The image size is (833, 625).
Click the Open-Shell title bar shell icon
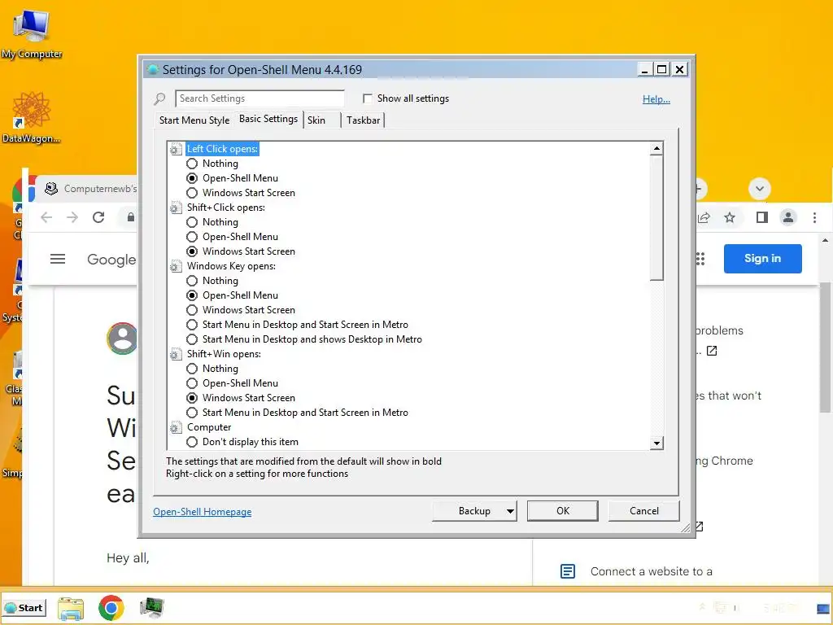click(x=153, y=70)
